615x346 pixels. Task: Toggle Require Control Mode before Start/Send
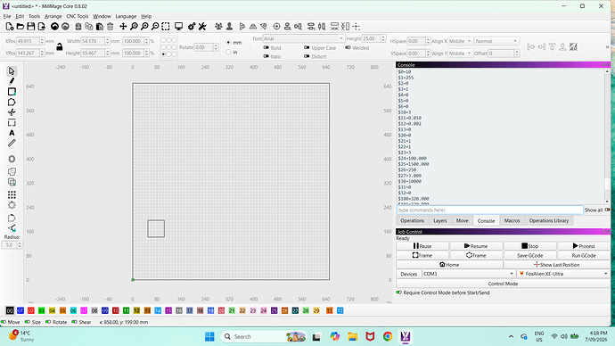point(399,292)
